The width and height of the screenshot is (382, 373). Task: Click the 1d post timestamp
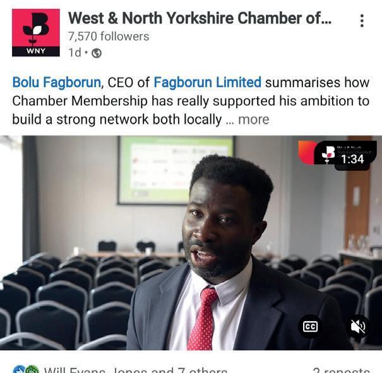(x=75, y=52)
